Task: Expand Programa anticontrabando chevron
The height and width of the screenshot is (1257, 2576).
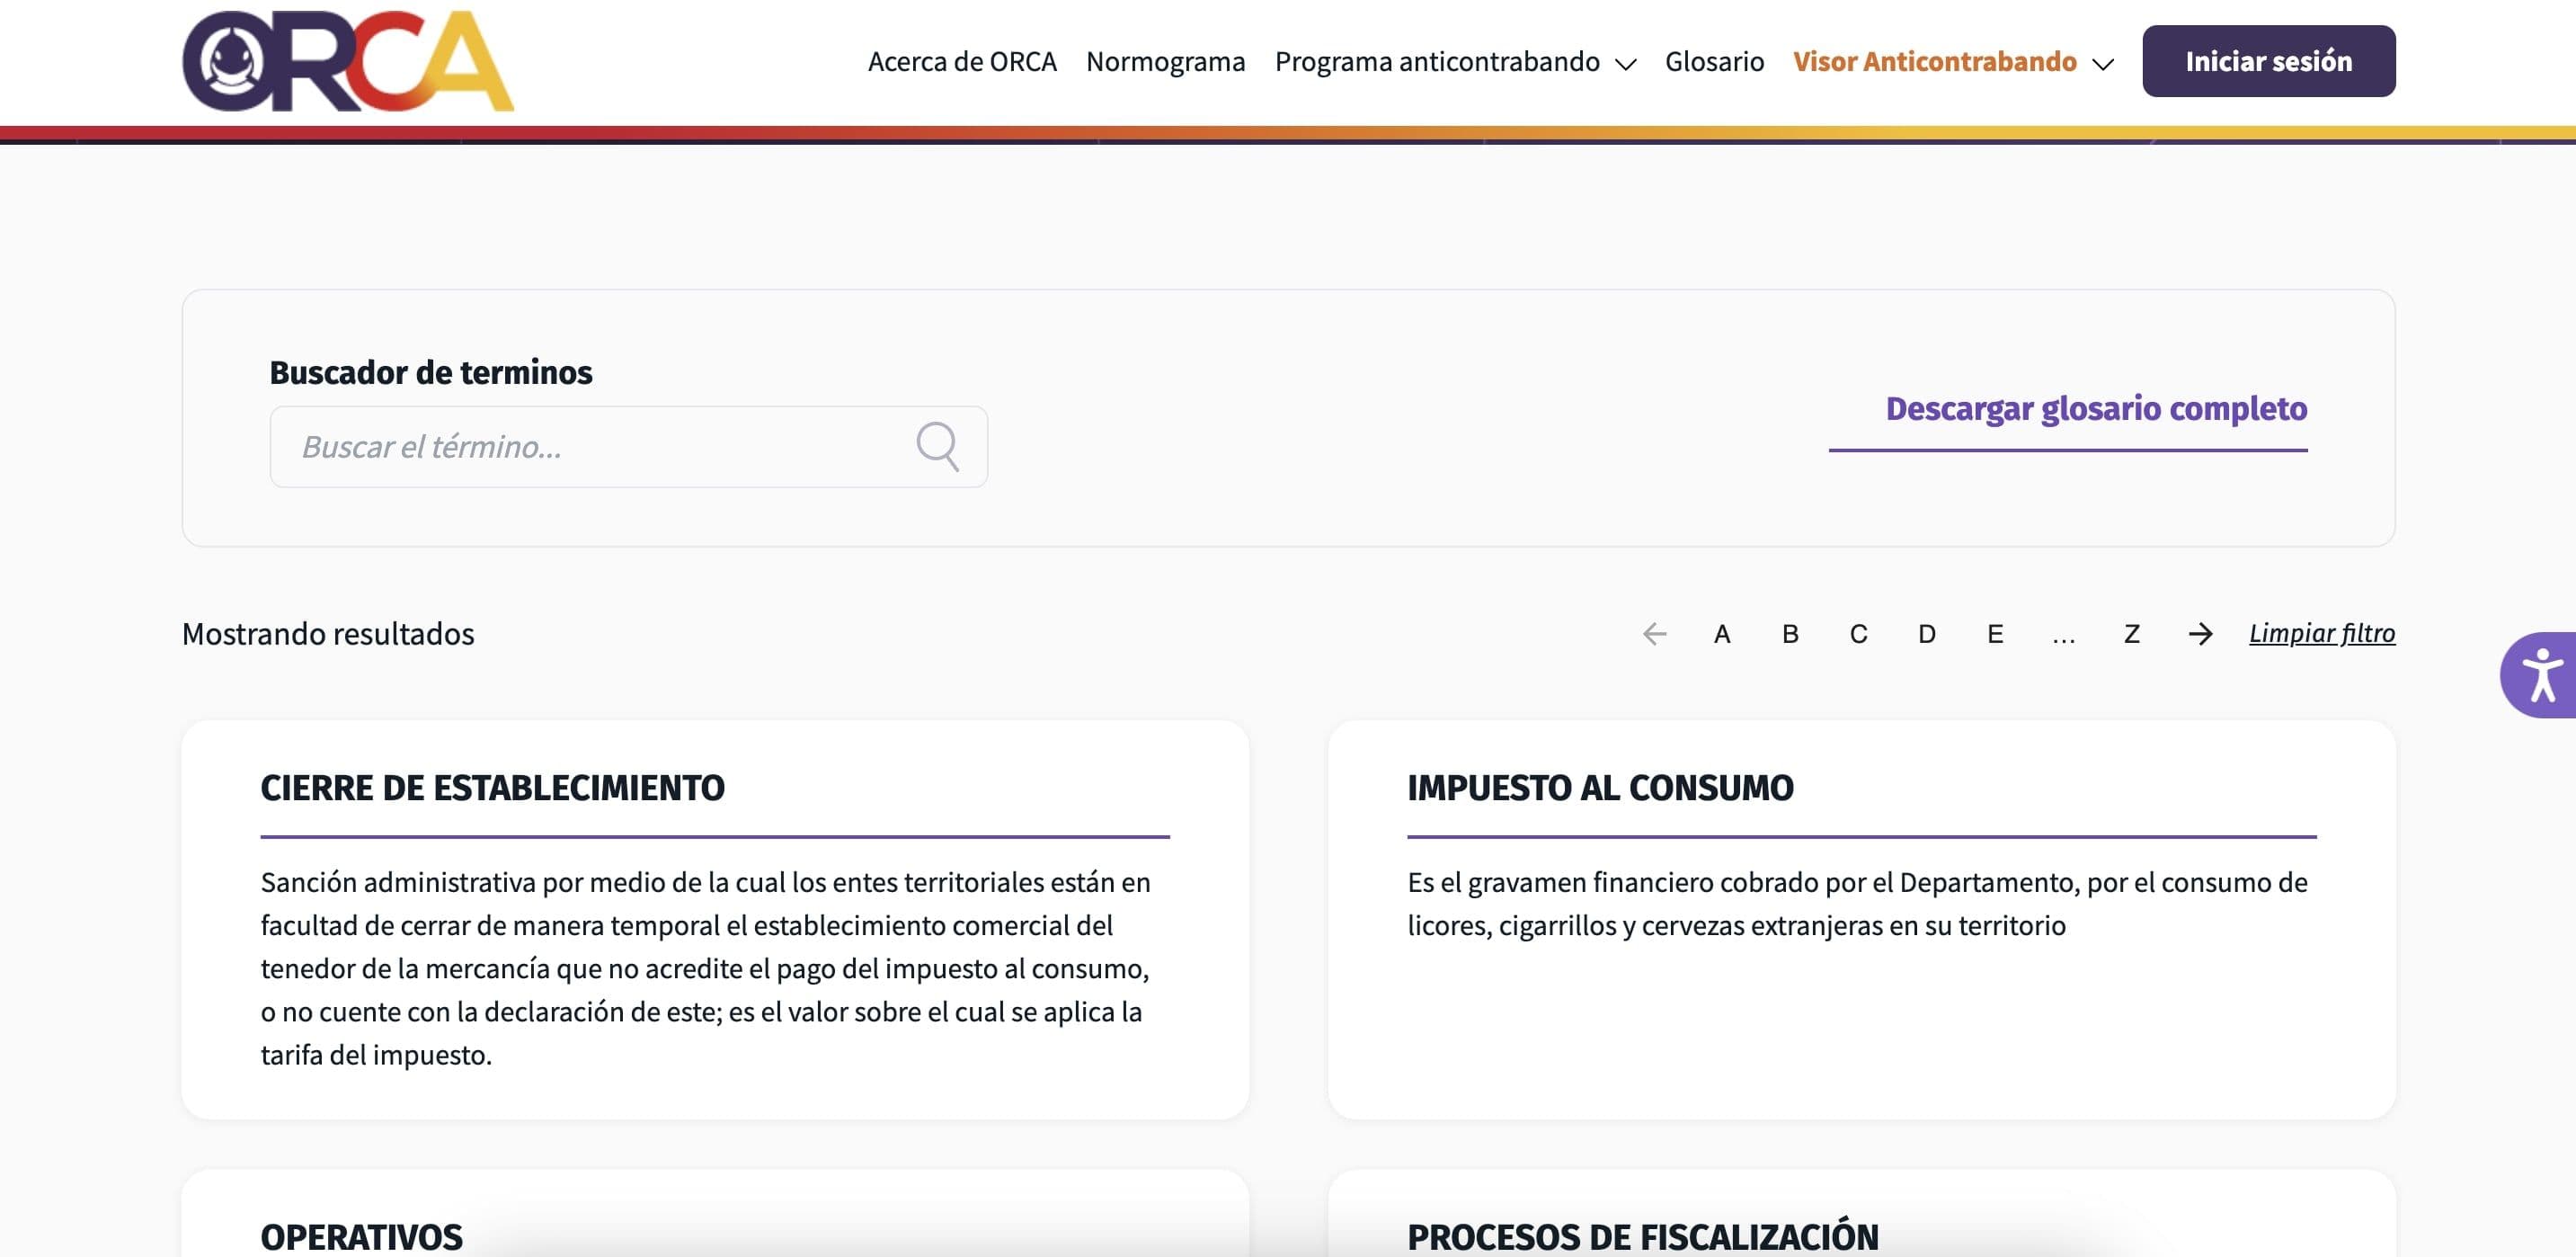Action: (x=1626, y=64)
